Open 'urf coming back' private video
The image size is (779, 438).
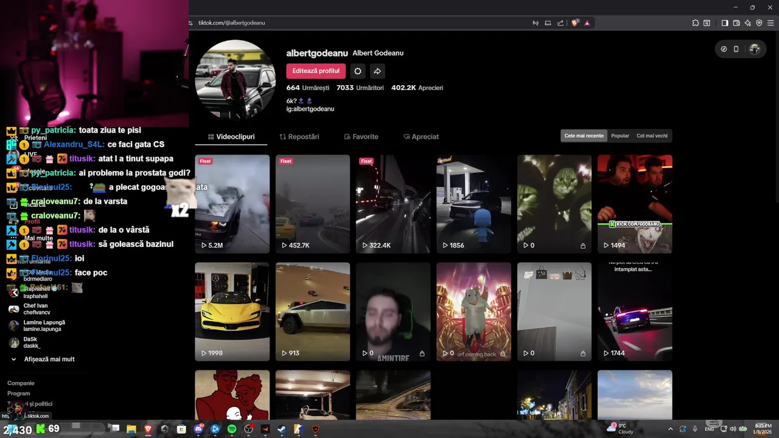click(x=473, y=311)
